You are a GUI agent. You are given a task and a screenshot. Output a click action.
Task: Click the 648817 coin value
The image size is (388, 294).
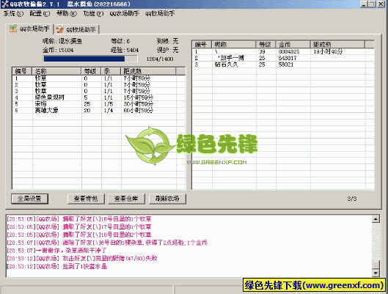tap(288, 58)
